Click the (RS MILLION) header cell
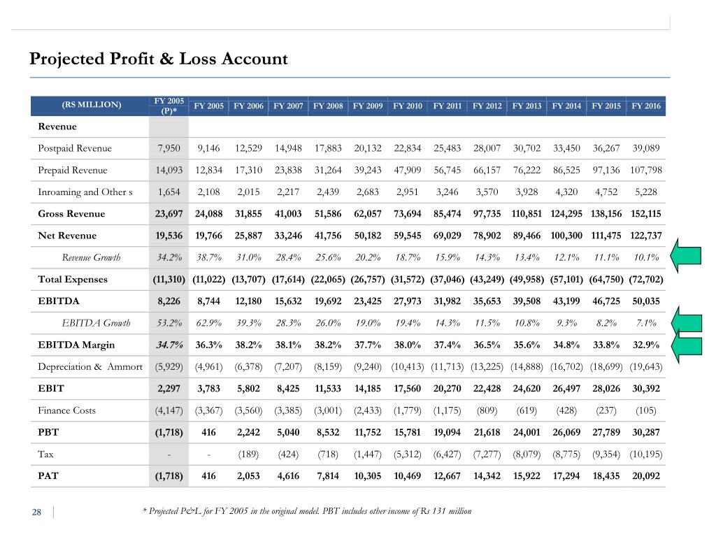 (x=92, y=105)
